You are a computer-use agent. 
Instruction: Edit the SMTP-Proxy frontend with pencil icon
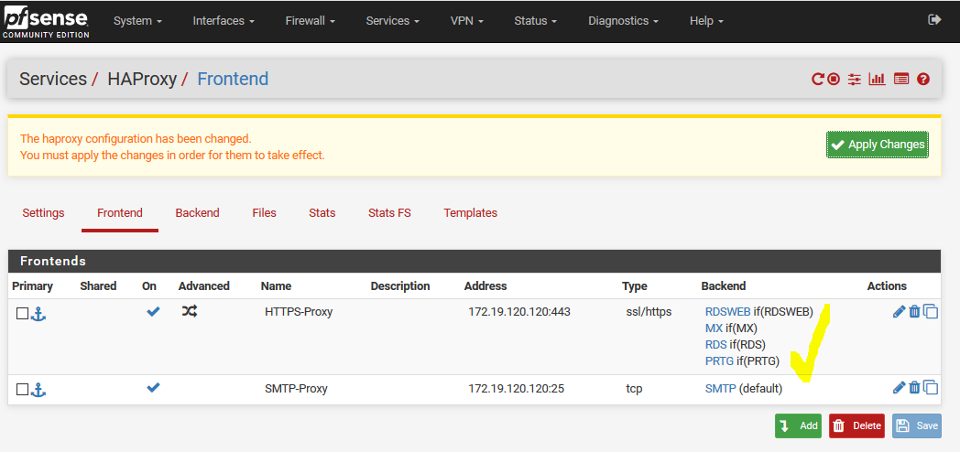point(899,387)
